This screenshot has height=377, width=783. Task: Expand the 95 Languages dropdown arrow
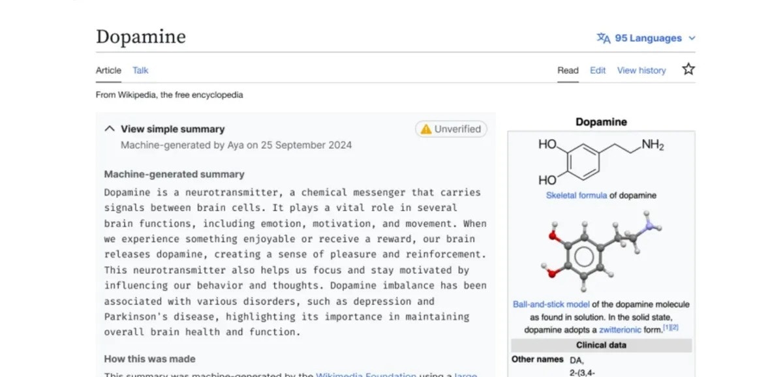(692, 38)
